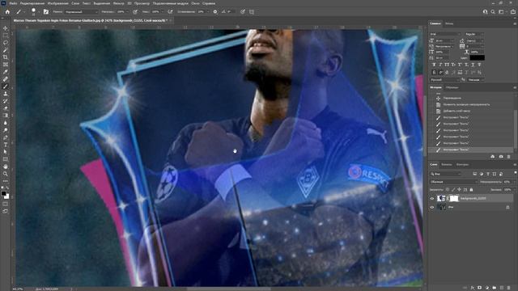
Task: Select the Перемещение history state
Action: 452,98
